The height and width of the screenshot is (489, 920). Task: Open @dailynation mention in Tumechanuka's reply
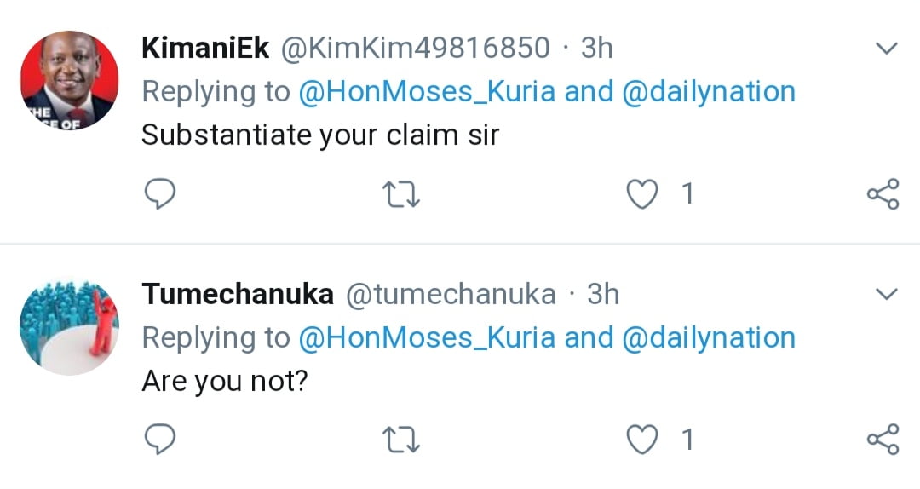point(709,338)
